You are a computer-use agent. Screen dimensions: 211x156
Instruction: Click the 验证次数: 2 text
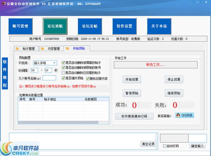coord(155,39)
